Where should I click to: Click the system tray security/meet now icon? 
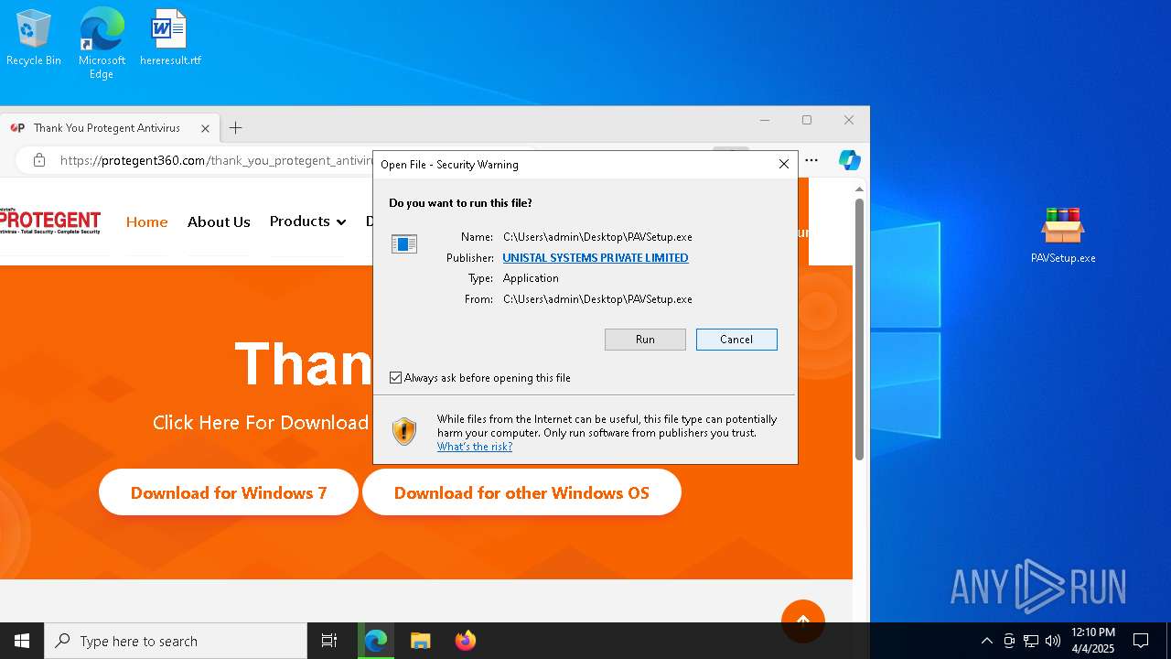[1009, 641]
